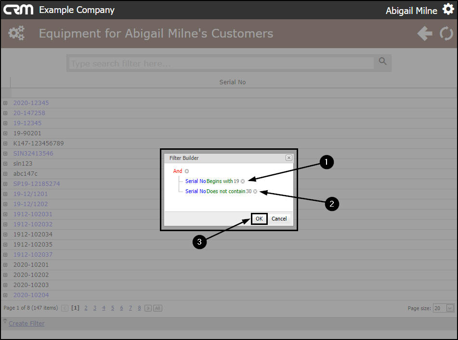
Task: Click the search filter input field
Action: (222, 63)
